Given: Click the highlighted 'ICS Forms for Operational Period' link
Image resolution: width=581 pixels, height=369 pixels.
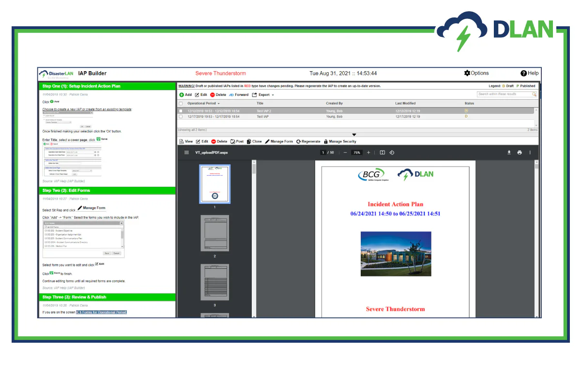Looking at the screenshot, I should [x=102, y=312].
